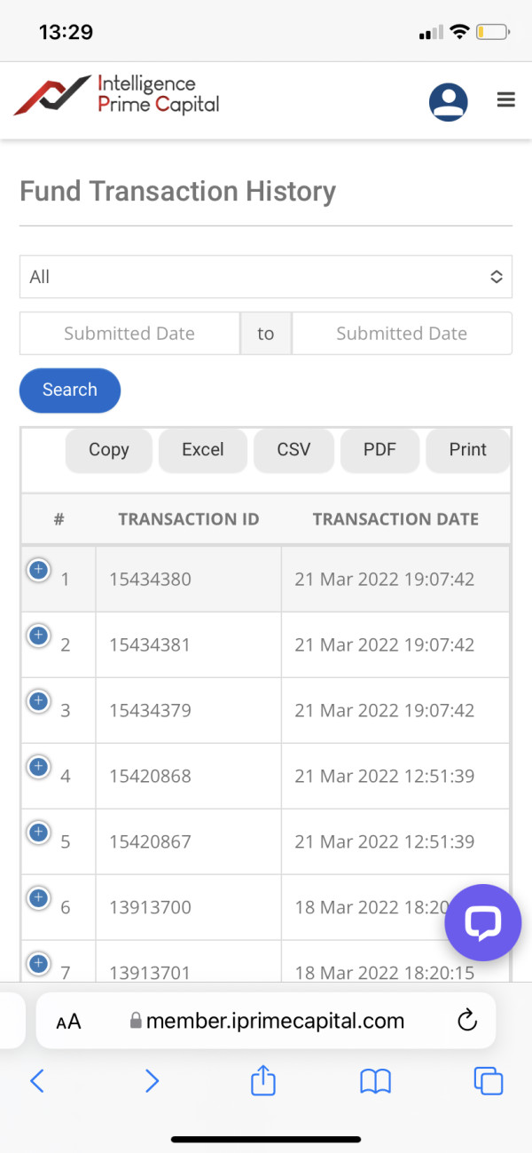532x1153 pixels.
Task: Download the table as PDF
Action: 379,450
